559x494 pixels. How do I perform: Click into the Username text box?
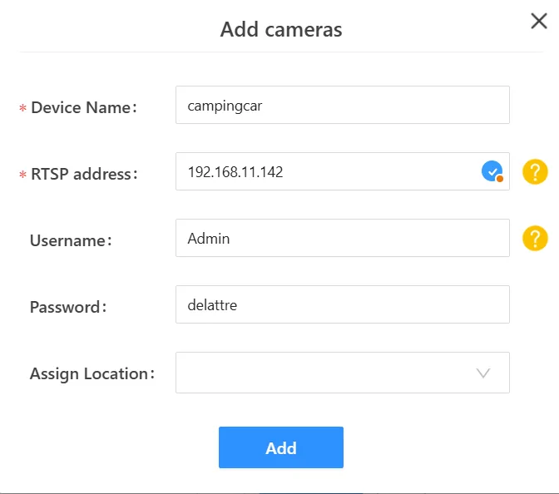pos(342,239)
